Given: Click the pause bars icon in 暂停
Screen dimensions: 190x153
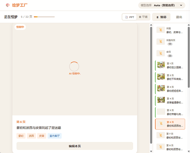Looking at the screenshot, I should 157,17.
